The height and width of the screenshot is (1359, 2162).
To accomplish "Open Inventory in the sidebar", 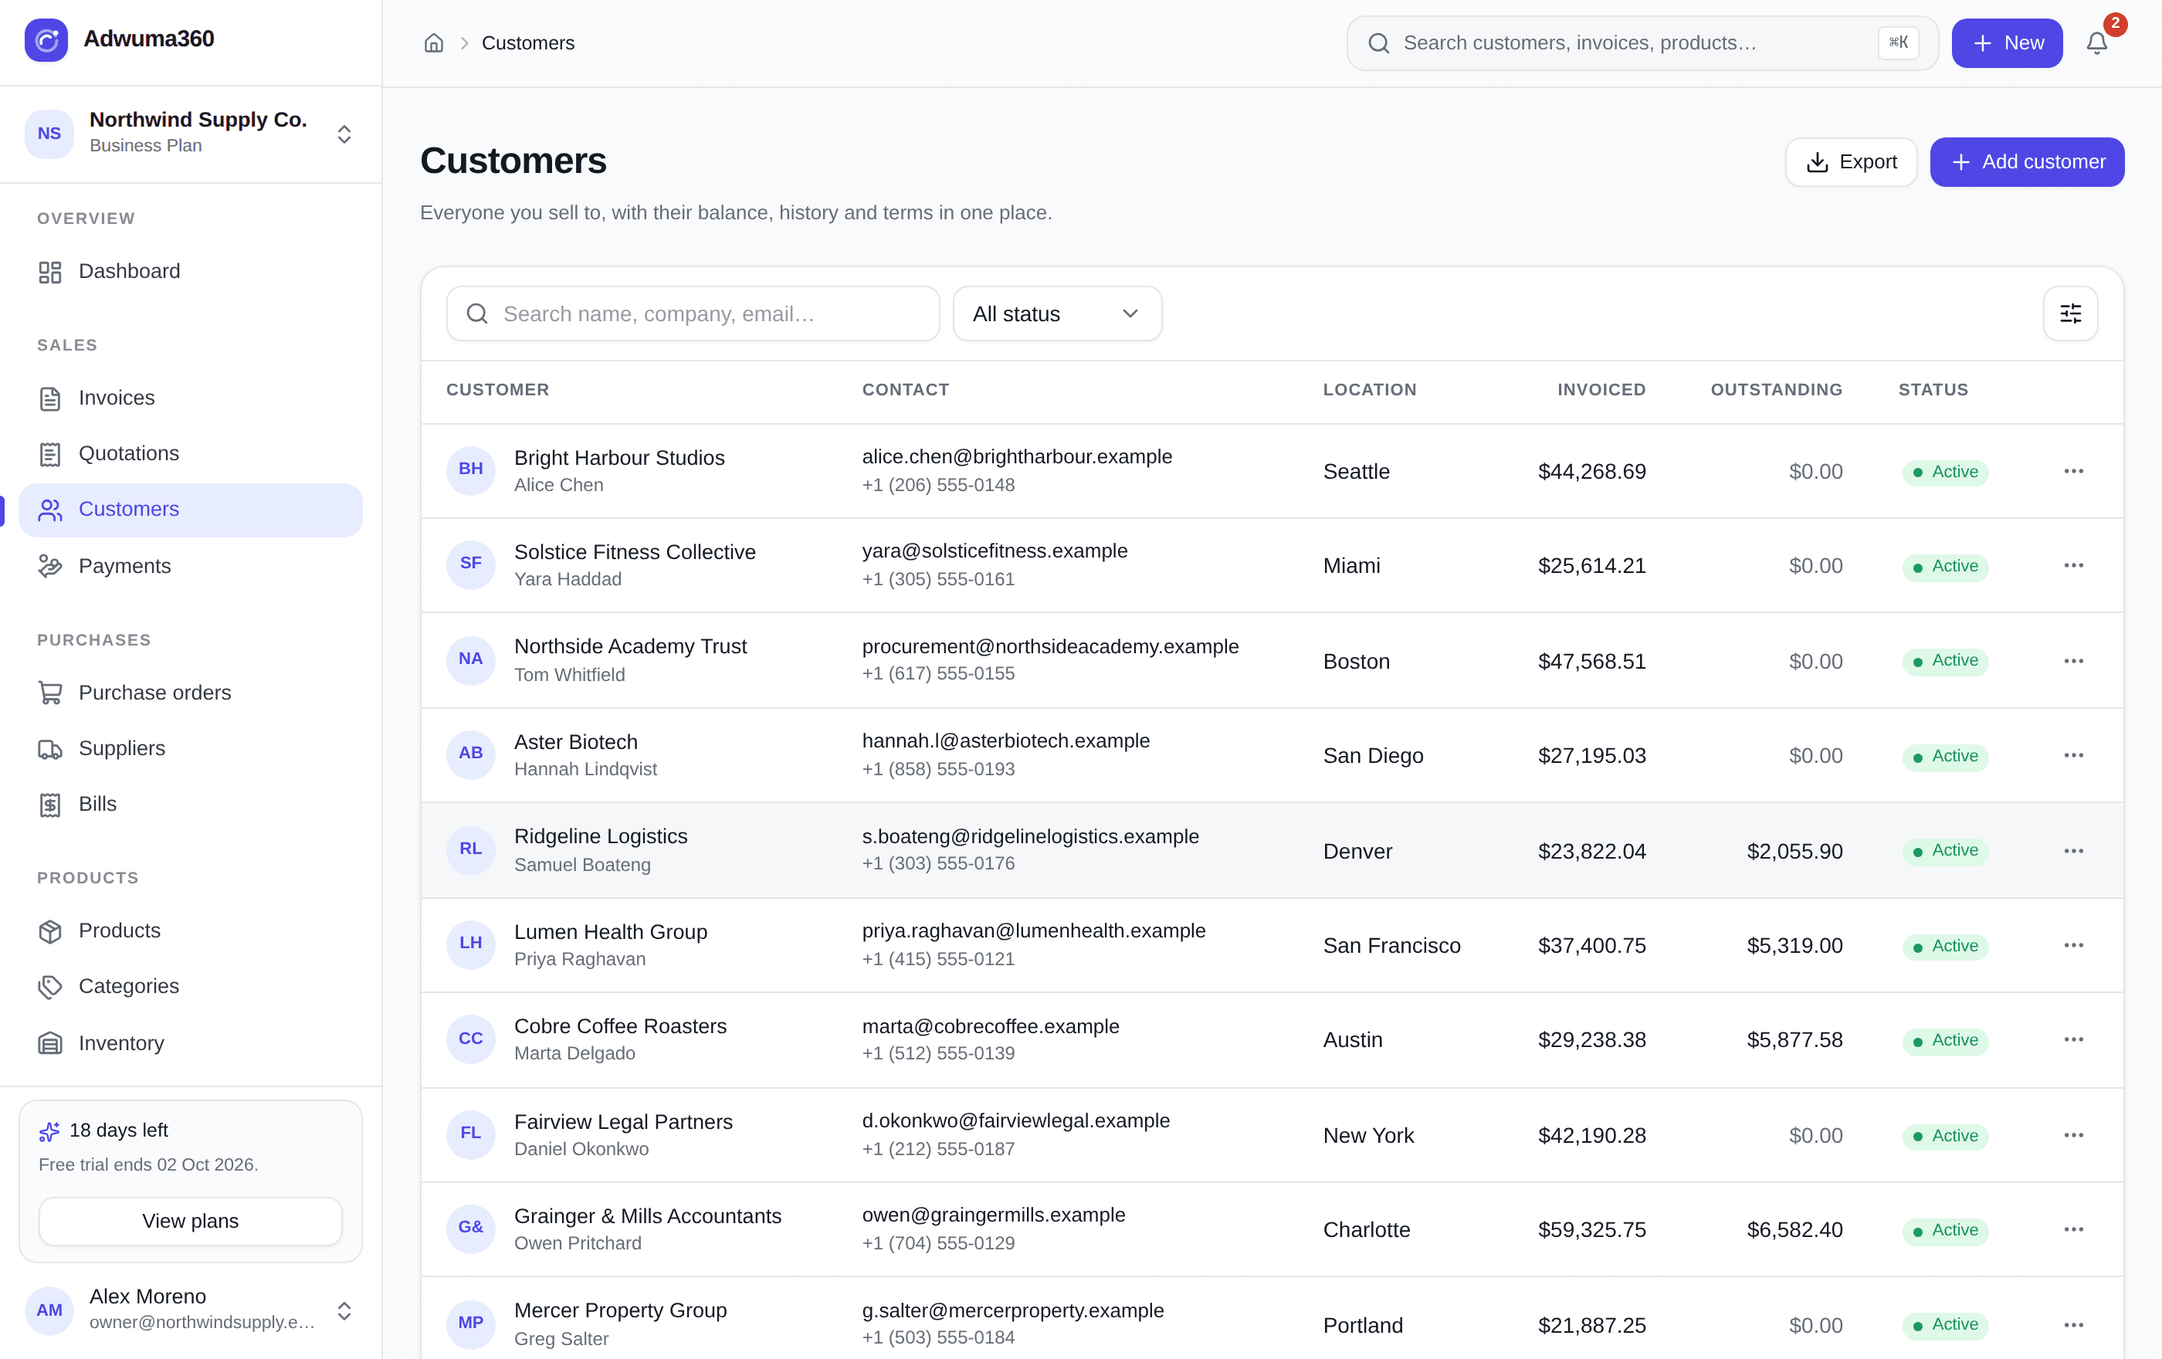I will tap(191, 1043).
